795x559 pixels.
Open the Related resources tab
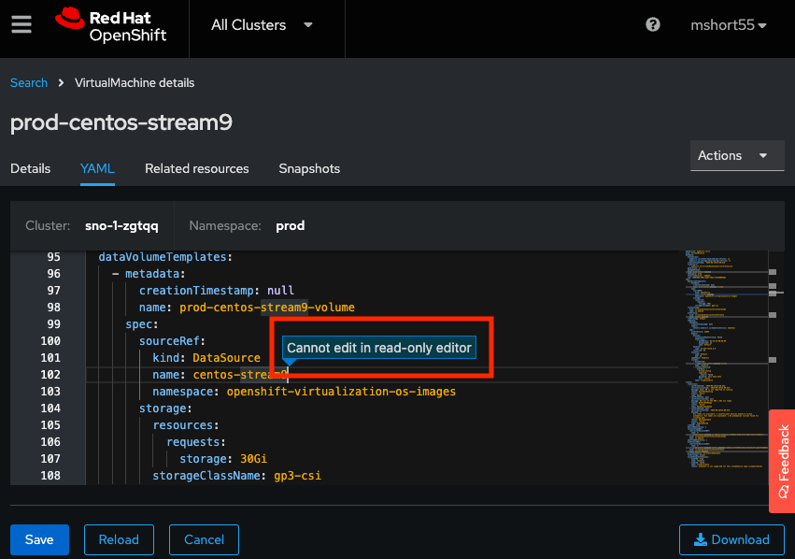click(196, 169)
